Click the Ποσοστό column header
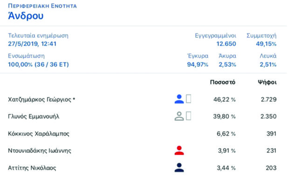 click(x=223, y=82)
